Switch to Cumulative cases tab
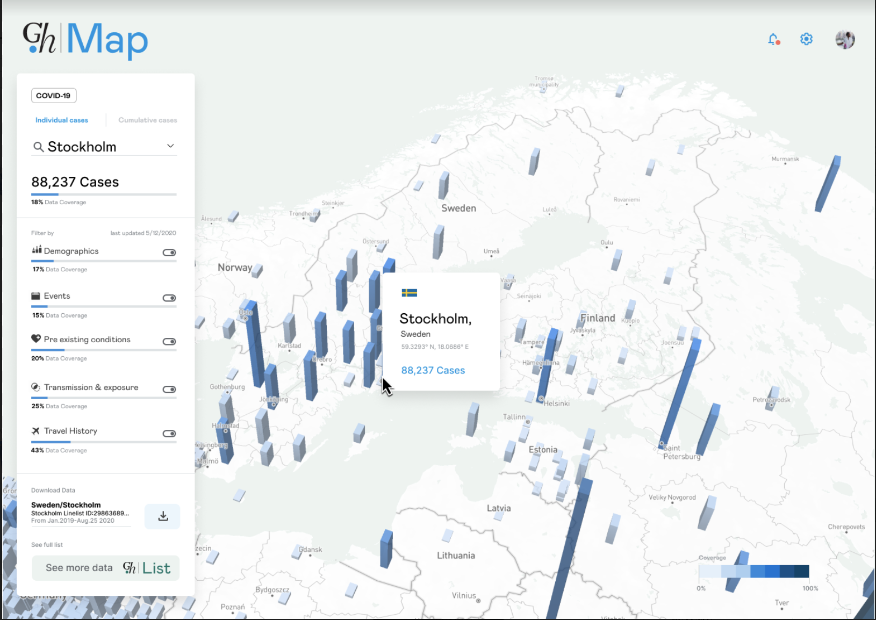 147,120
